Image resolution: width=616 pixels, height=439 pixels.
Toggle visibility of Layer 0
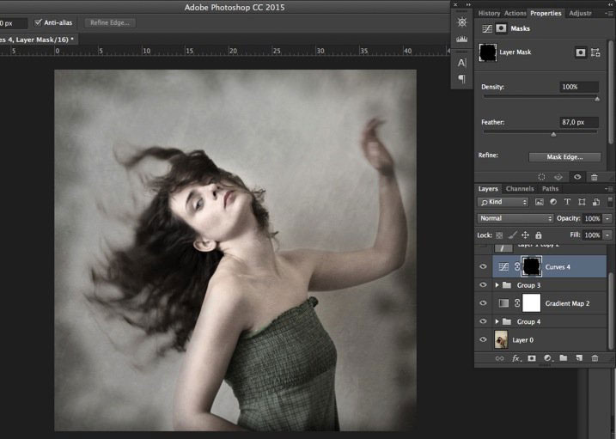[x=483, y=340]
